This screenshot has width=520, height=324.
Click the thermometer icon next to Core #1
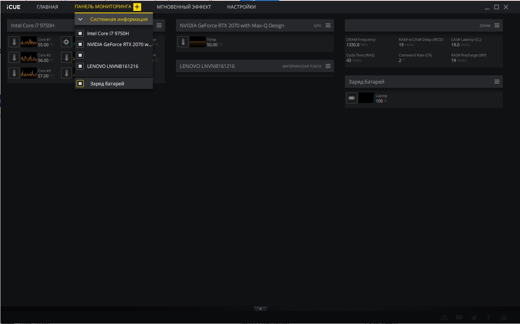(x=14, y=42)
